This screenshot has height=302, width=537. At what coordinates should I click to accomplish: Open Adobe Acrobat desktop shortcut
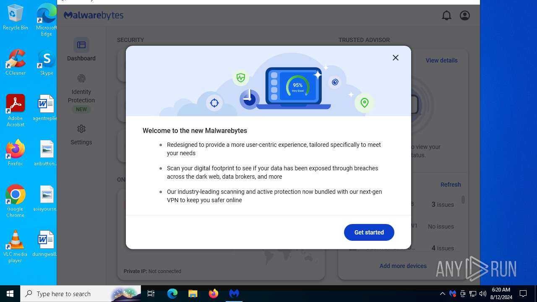click(16, 111)
